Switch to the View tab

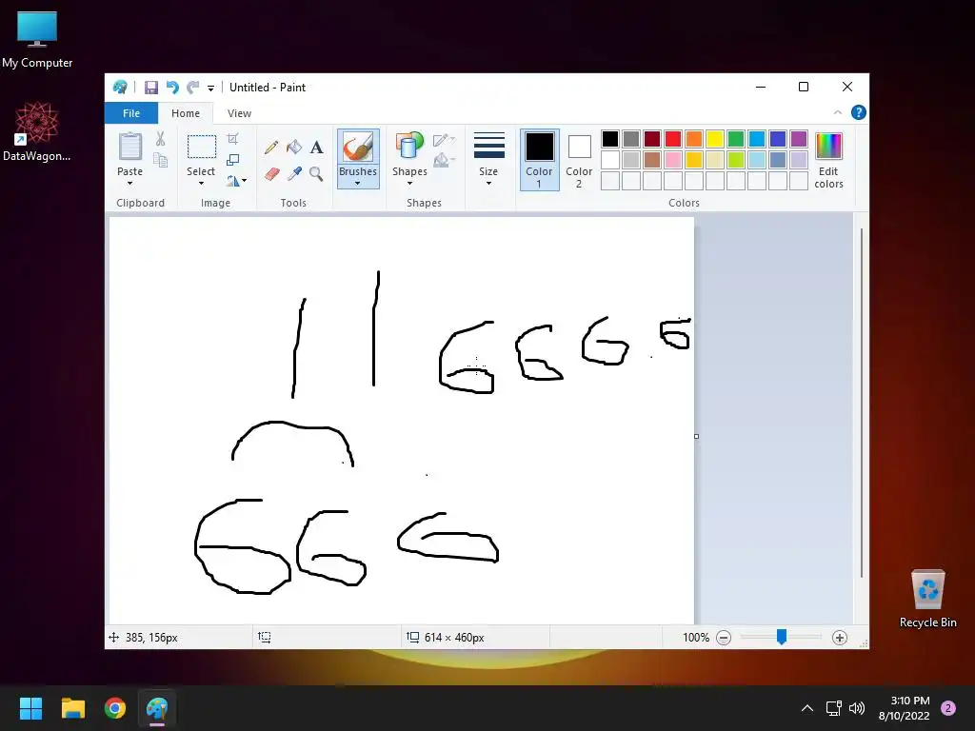click(x=239, y=113)
